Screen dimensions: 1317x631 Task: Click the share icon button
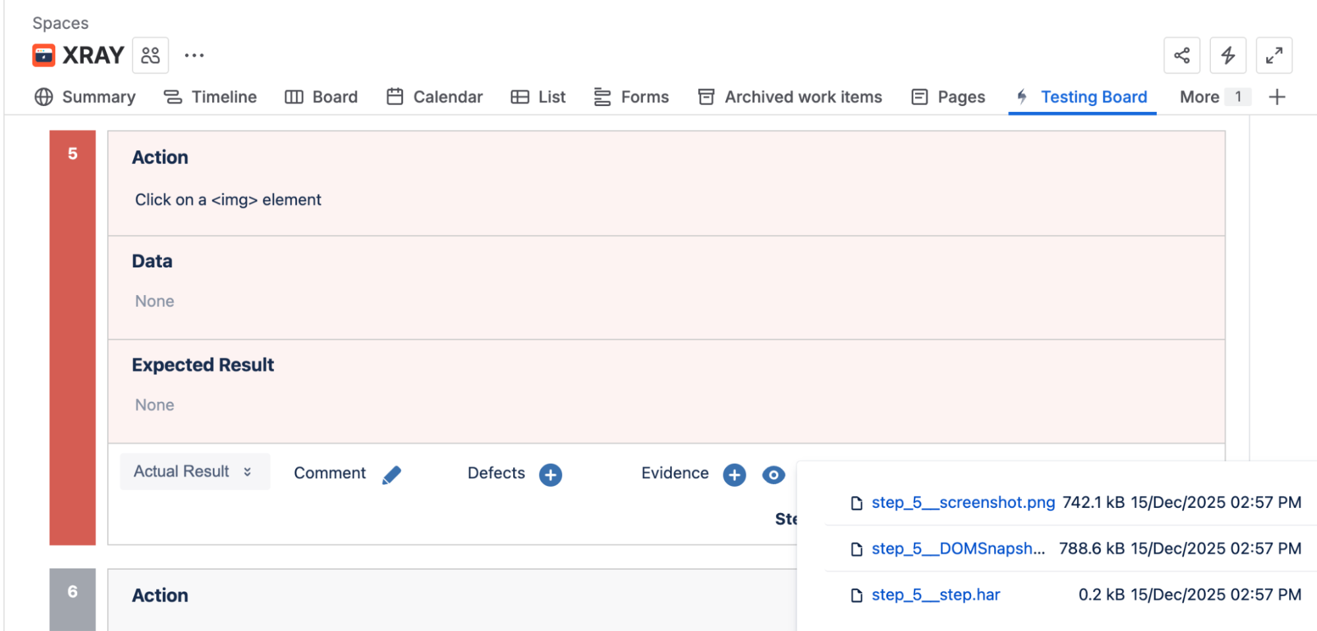(1181, 55)
